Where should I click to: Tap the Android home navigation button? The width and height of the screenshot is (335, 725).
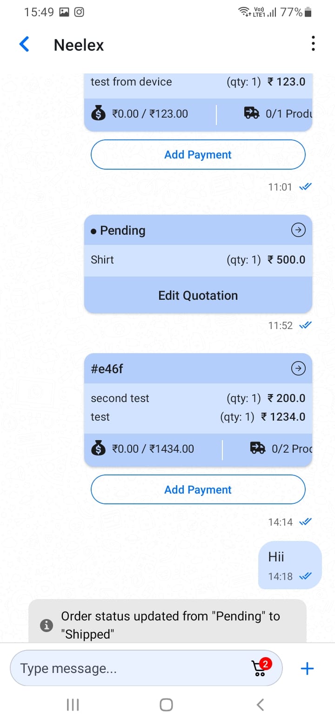[167, 705]
